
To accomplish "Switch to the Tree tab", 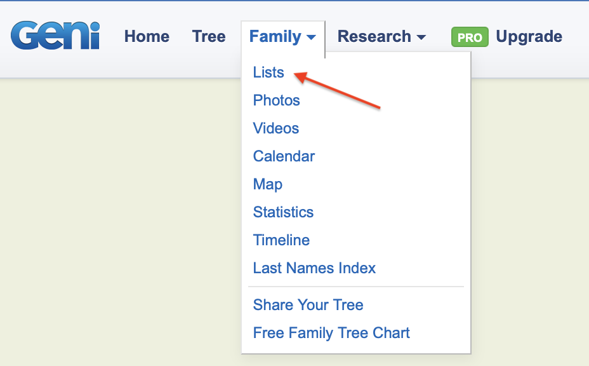I will [x=208, y=36].
